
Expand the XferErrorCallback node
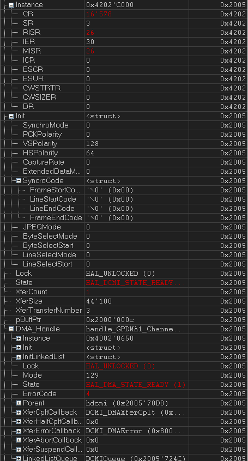pos(19,431)
